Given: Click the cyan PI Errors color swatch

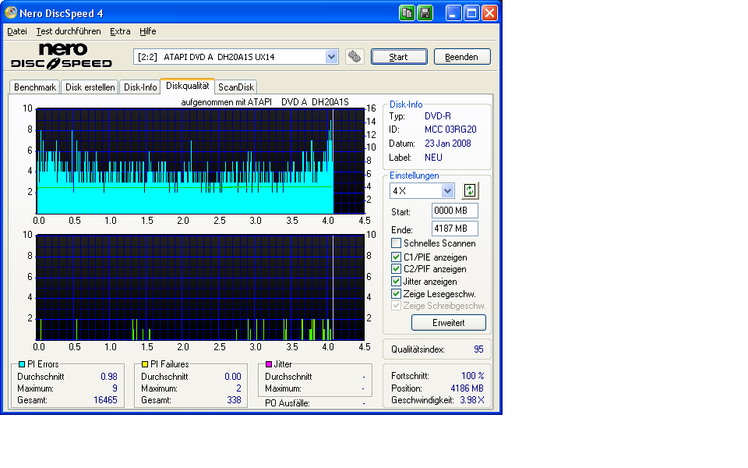Looking at the screenshot, I should coord(22,364).
